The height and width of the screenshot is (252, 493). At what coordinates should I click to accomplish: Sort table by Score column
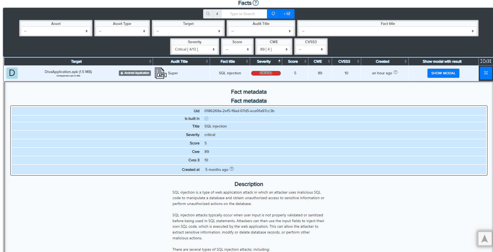tap(295, 61)
